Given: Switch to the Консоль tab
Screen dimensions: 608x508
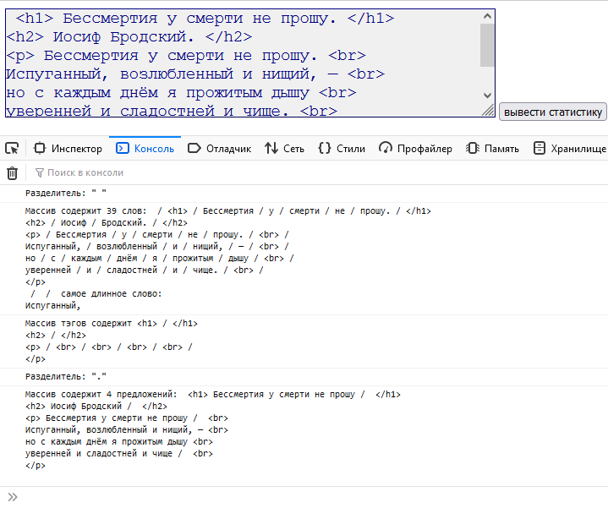Looking at the screenshot, I should coord(145,148).
